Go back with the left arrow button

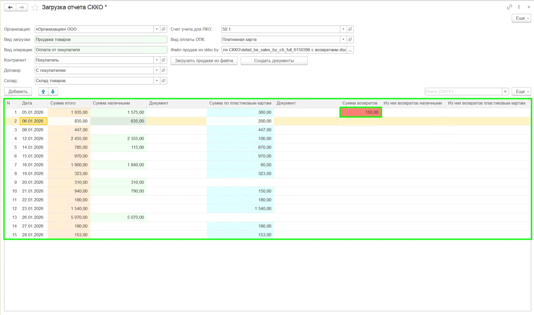click(10, 7)
